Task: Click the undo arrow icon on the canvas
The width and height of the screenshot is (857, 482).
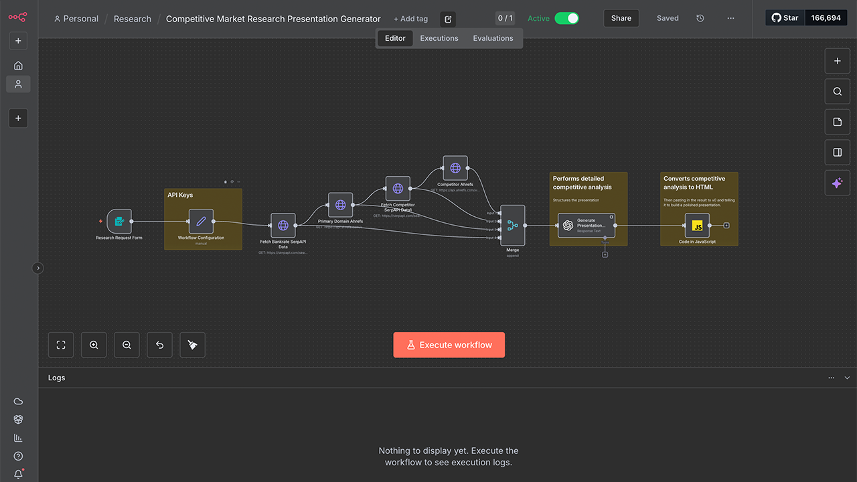Action: (x=159, y=344)
